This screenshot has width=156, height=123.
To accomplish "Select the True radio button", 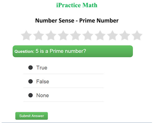I will tap(31, 68).
